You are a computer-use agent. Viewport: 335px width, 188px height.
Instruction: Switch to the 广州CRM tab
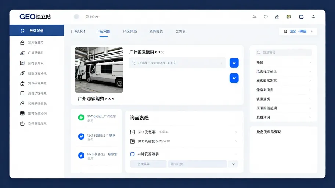pyautogui.click(x=78, y=32)
